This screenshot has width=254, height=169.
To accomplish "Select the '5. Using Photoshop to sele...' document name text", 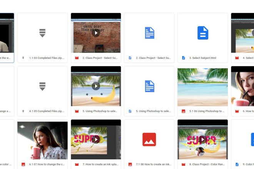I will point(153,111).
